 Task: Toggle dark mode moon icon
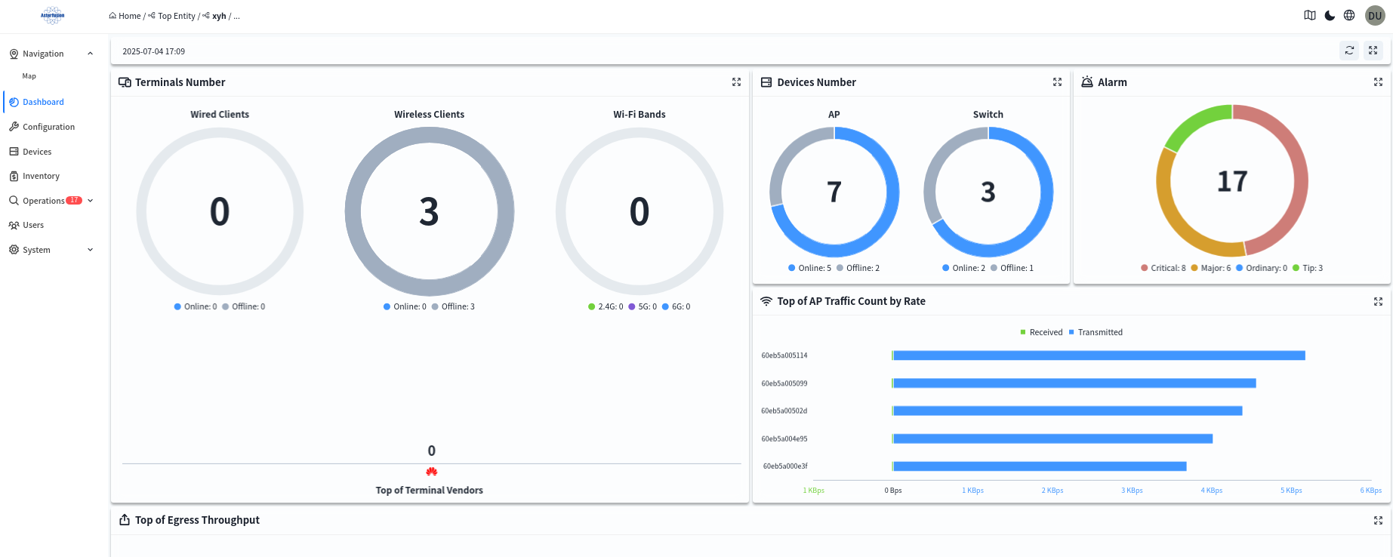click(x=1330, y=16)
